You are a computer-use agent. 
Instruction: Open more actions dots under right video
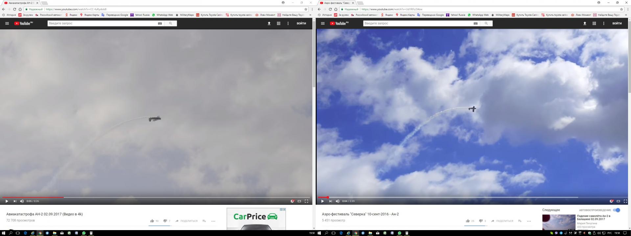tap(529, 221)
